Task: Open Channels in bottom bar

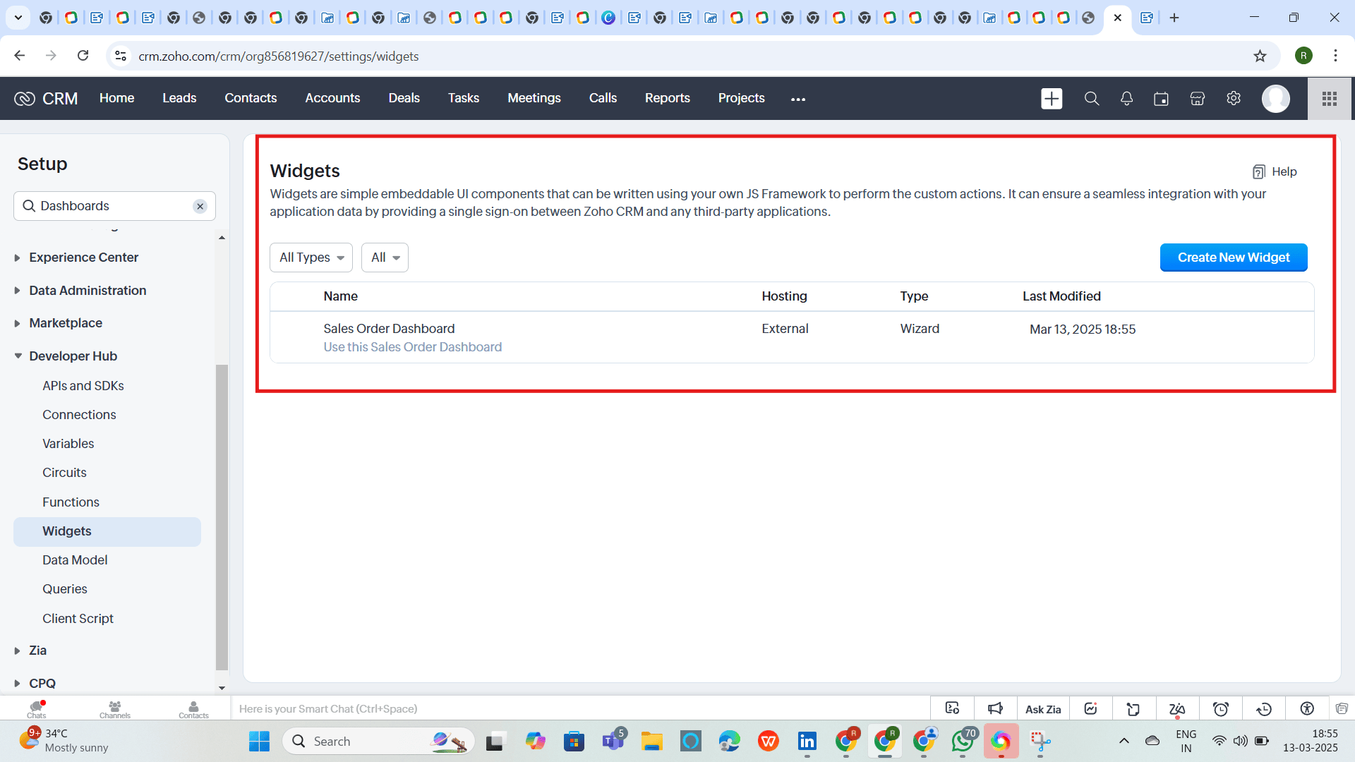Action: pos(115,709)
